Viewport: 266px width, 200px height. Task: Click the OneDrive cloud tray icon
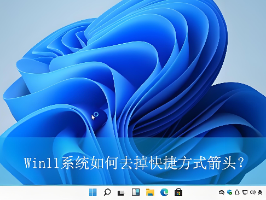pyautogui.click(x=222, y=192)
